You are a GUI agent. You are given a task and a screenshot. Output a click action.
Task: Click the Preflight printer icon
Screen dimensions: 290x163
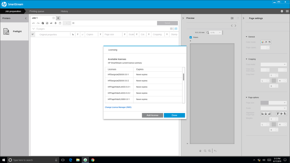tap(6, 32)
